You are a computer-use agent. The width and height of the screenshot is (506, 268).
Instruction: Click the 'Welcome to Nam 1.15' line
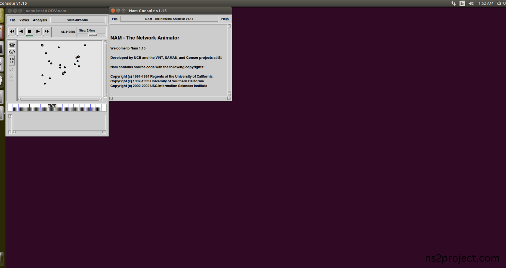(128, 48)
